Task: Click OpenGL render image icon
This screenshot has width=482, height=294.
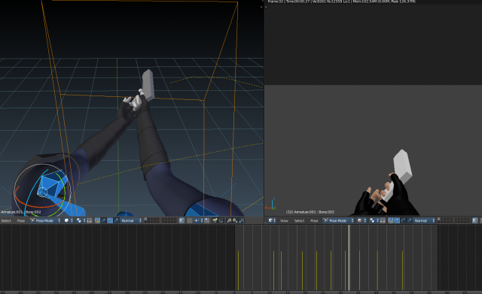Action: point(215,220)
